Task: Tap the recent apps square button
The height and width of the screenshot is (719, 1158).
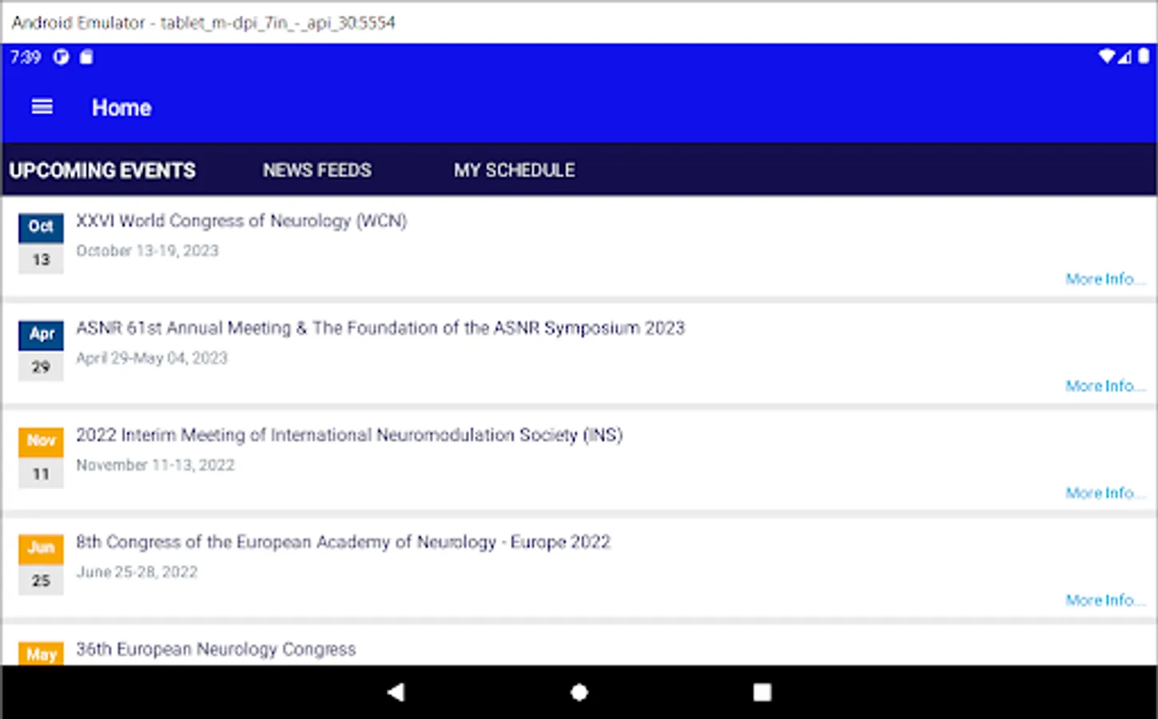Action: click(762, 692)
